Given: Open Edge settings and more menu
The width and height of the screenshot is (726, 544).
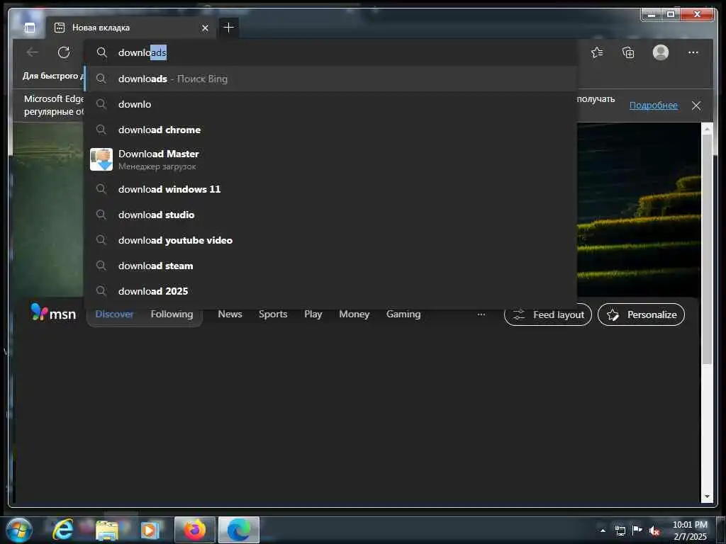Looking at the screenshot, I should (693, 52).
